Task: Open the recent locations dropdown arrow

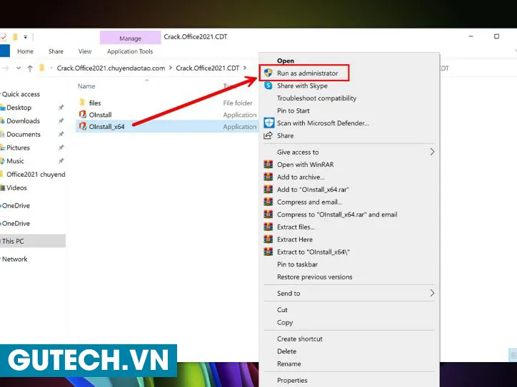Action: [19, 68]
